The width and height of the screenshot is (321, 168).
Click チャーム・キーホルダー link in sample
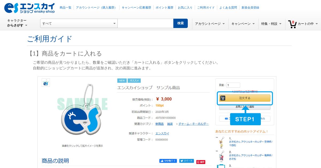pos(193,124)
